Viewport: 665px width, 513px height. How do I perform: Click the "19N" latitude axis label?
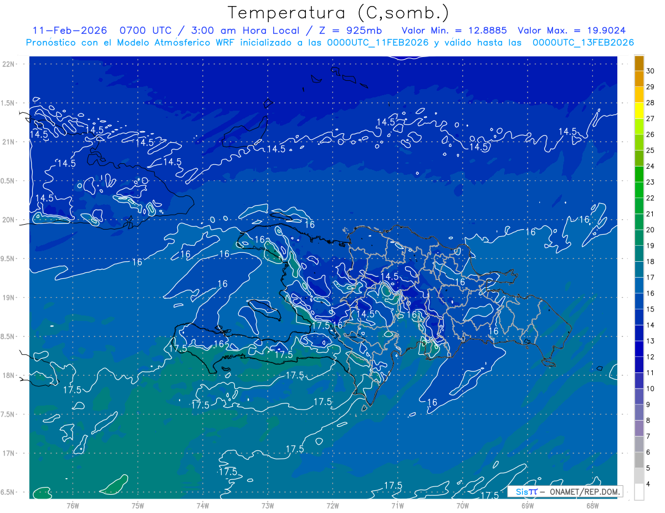pyautogui.click(x=9, y=298)
